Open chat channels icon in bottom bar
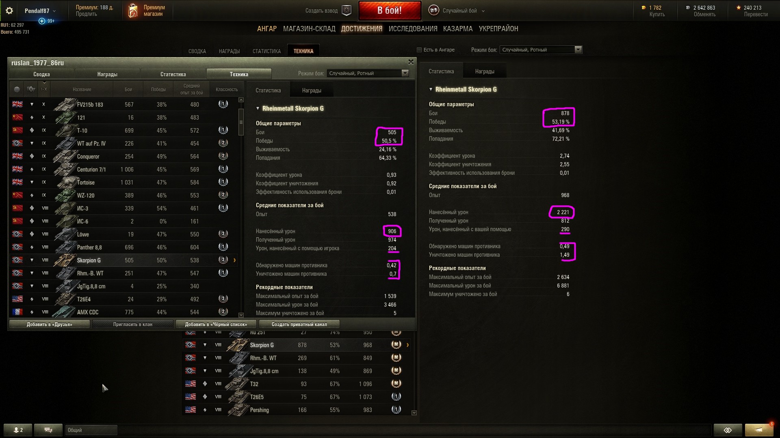Image resolution: width=780 pixels, height=438 pixels. [48, 430]
